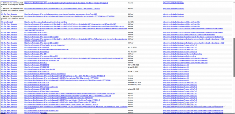Open the widget-loop-common.min.css URL
235x114 pixels.
click(61, 14)
